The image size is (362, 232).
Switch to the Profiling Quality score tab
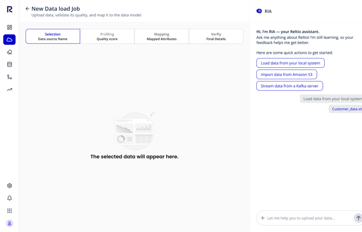coord(107,36)
